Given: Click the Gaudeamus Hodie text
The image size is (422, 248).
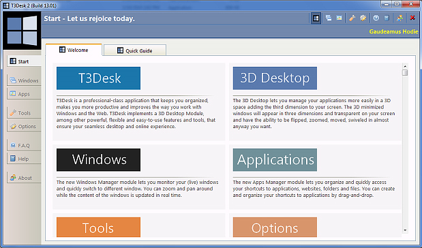Looking at the screenshot, I should click(393, 31).
